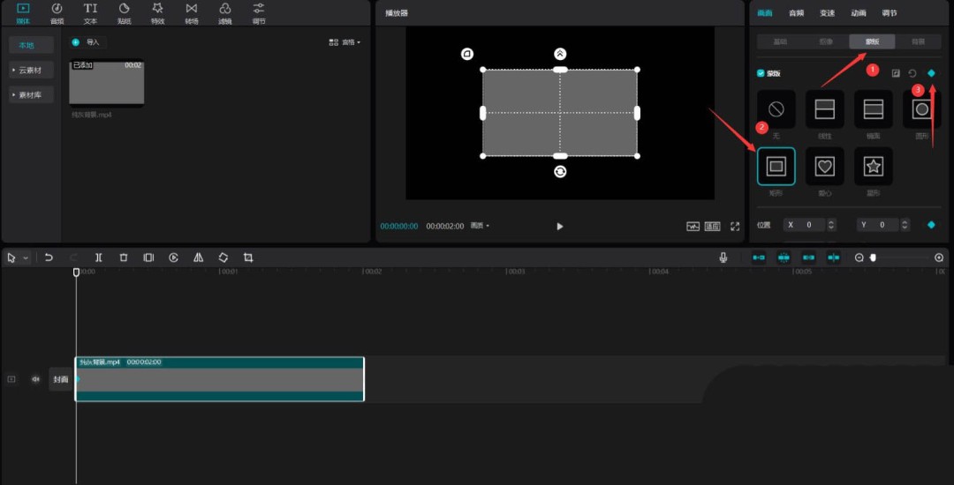Click the microphone voiceover record icon

click(723, 257)
